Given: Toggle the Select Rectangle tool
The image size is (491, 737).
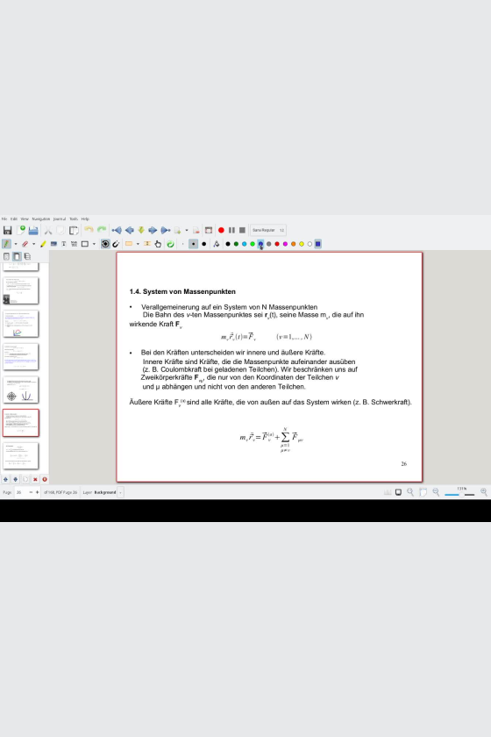Looking at the screenshot, I should tap(128, 244).
